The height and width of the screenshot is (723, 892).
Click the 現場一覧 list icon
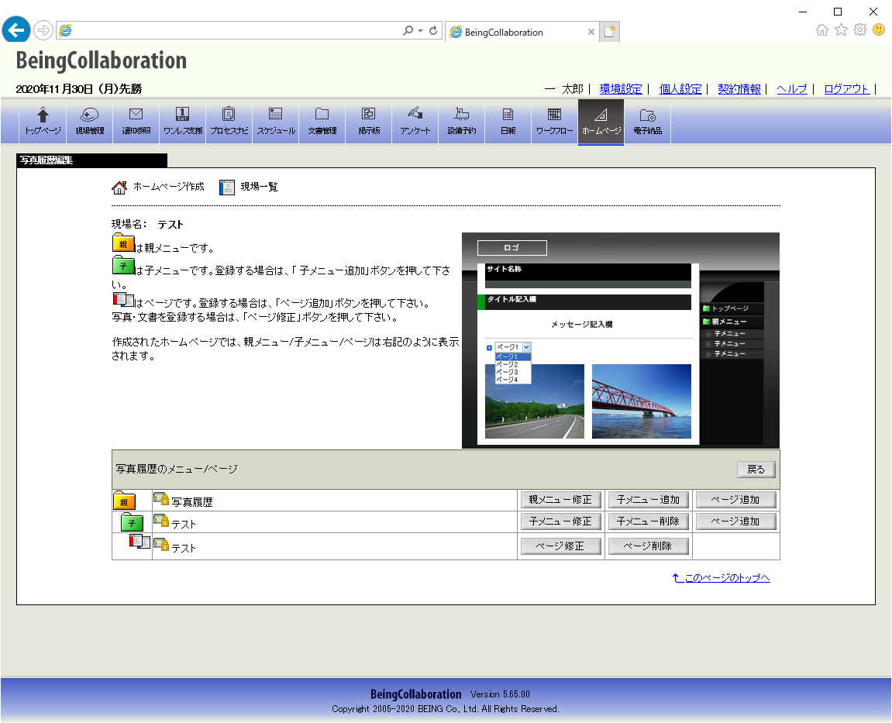[227, 188]
